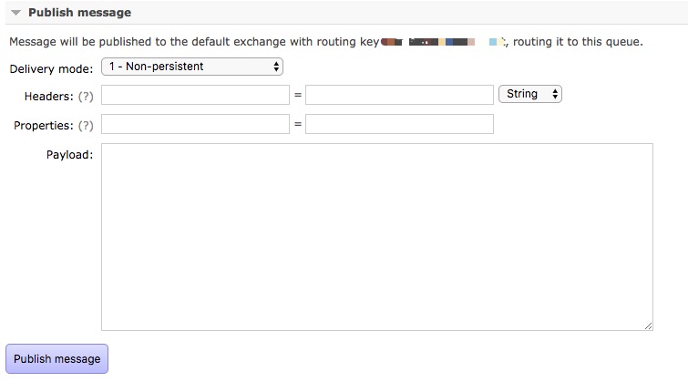Image resolution: width=688 pixels, height=382 pixels.
Task: Open the String header type dropdown
Action: [x=530, y=94]
